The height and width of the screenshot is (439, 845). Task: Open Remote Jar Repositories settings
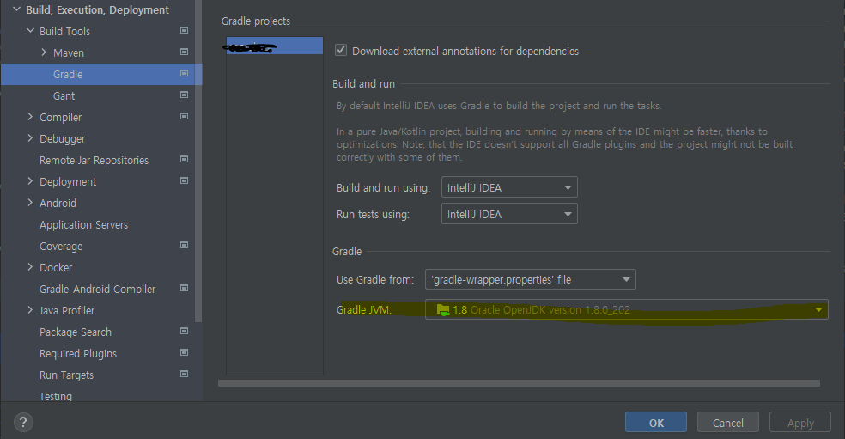click(94, 160)
